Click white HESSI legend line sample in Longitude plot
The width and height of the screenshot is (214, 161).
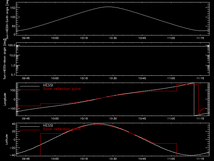30,86
